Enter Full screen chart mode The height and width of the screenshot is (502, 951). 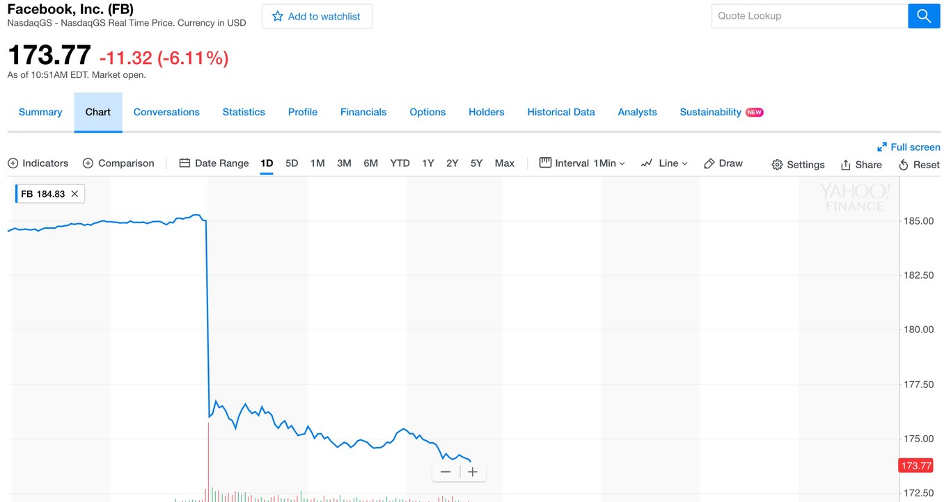coord(909,147)
